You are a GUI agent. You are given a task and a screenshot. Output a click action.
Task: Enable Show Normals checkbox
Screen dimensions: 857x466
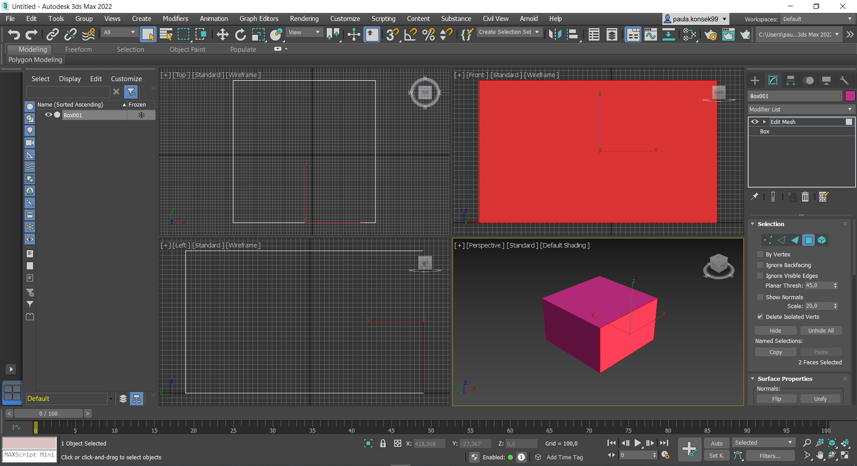(x=760, y=297)
